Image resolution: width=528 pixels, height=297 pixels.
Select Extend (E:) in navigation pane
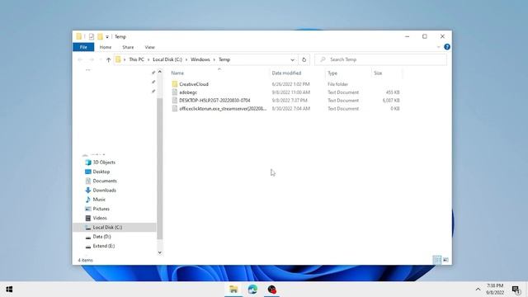[104, 246]
